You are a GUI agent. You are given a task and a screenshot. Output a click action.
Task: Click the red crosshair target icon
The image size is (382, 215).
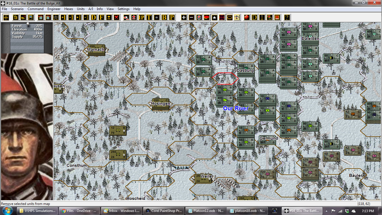pyautogui.click(x=222, y=17)
